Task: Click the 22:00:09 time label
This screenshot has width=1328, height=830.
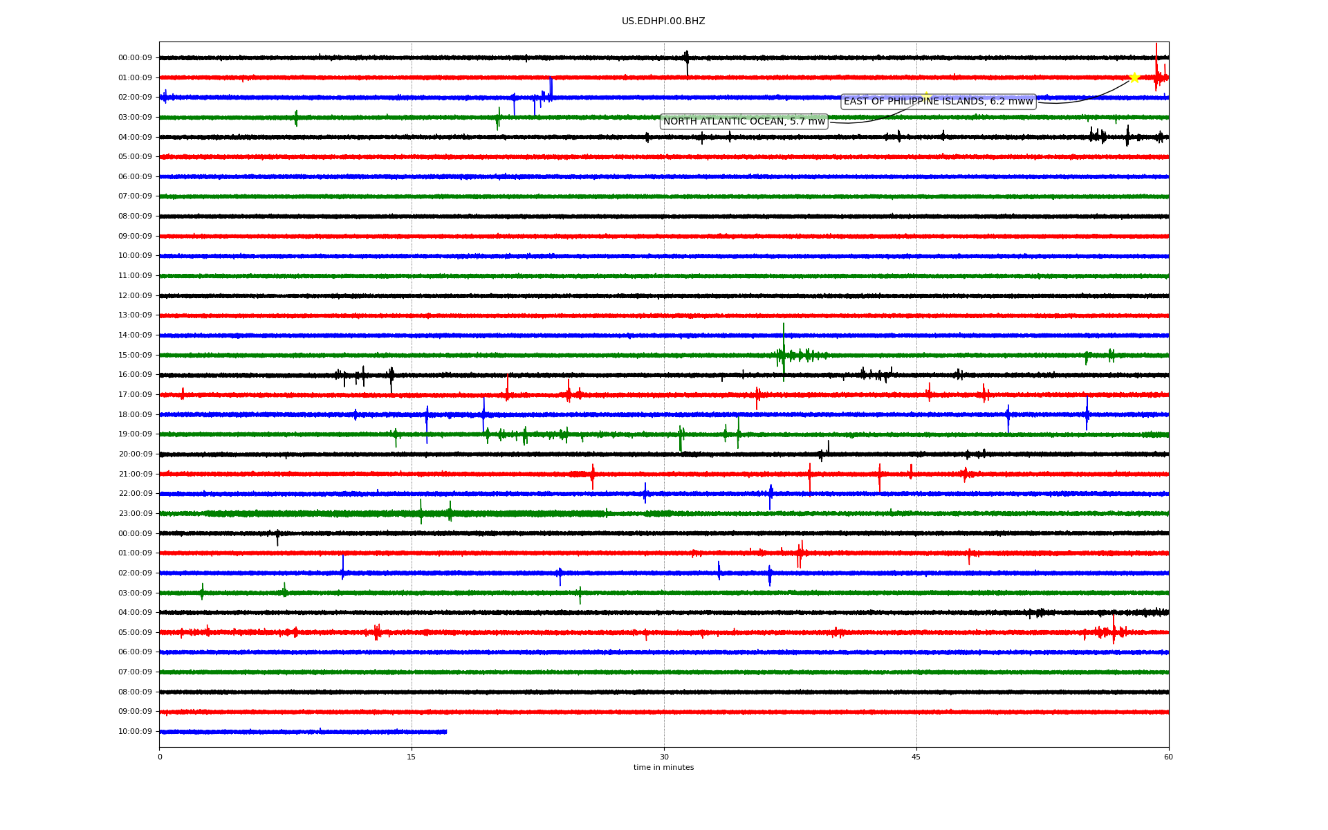Action: (x=135, y=494)
